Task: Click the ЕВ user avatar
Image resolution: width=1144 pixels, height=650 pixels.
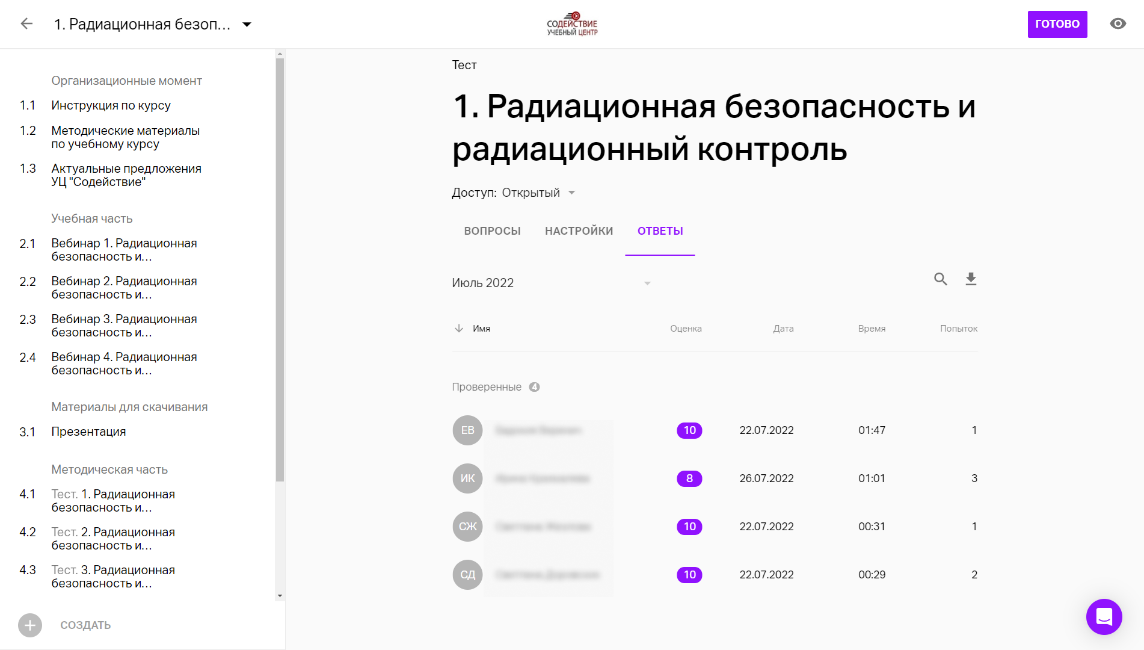Action: 467,430
